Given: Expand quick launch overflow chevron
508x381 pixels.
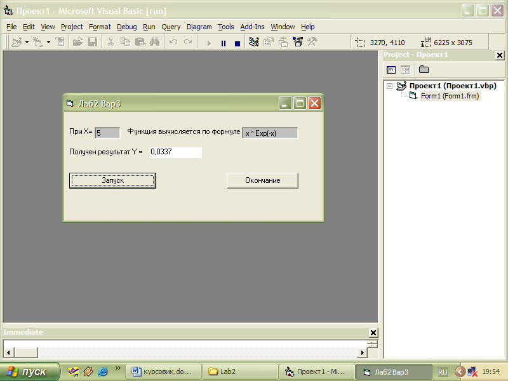Looking at the screenshot, I should point(118,368).
